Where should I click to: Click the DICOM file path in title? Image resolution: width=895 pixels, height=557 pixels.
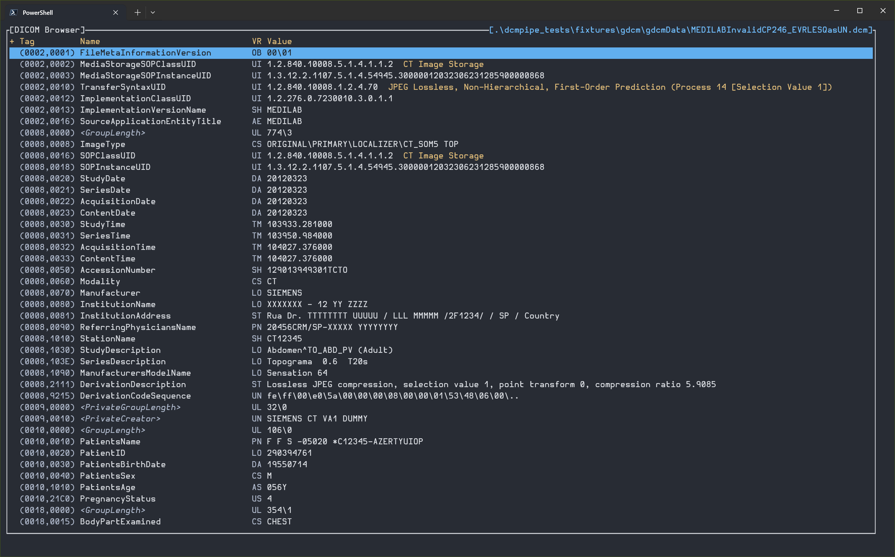(681, 30)
